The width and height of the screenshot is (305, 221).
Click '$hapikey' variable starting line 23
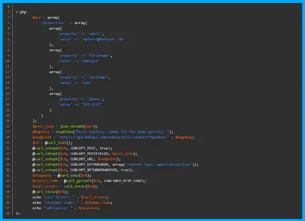click(x=41, y=132)
